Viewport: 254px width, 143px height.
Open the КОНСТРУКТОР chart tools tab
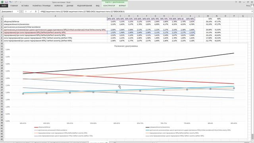(x=109, y=6)
